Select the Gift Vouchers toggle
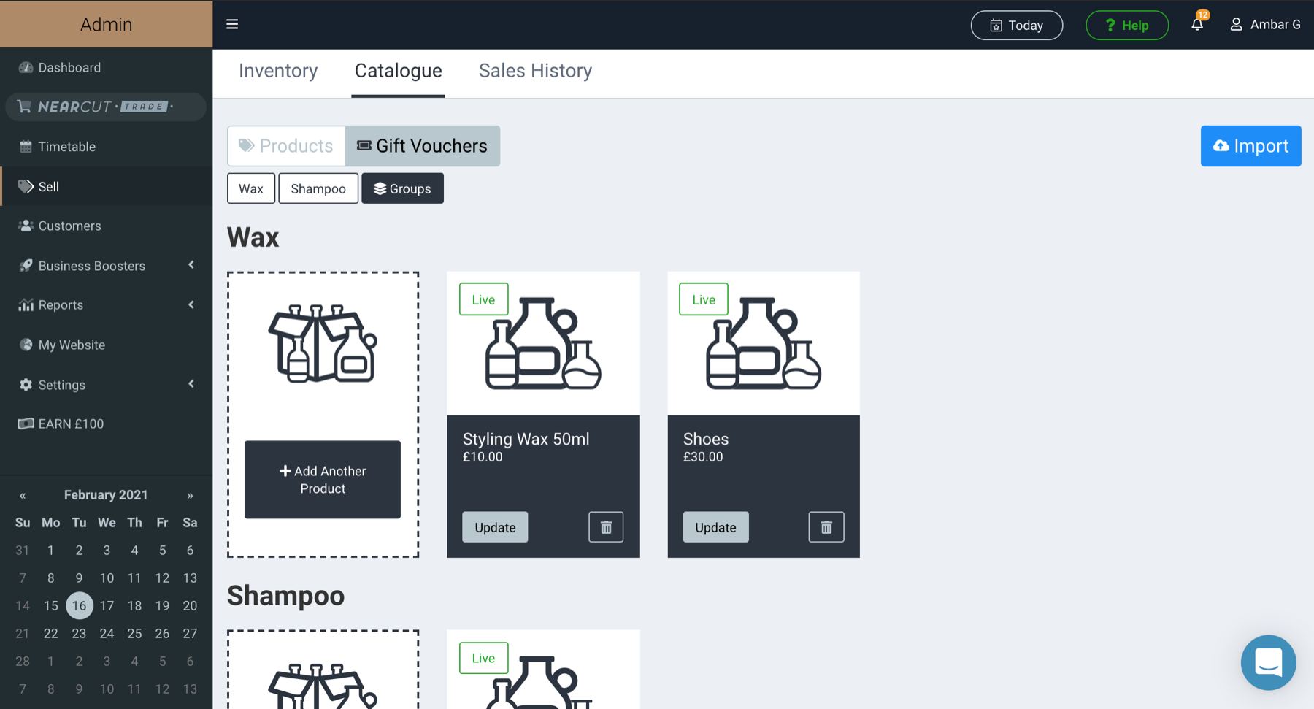Viewport: 1314px width, 709px height. coord(423,146)
